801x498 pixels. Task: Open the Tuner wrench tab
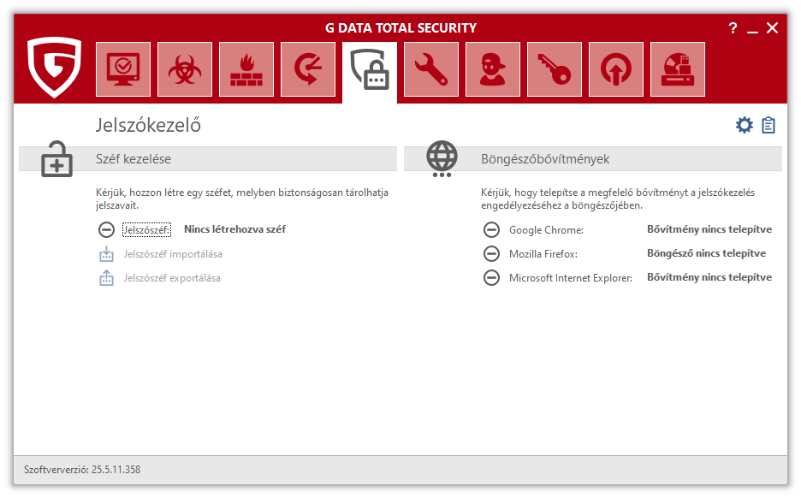[431, 69]
